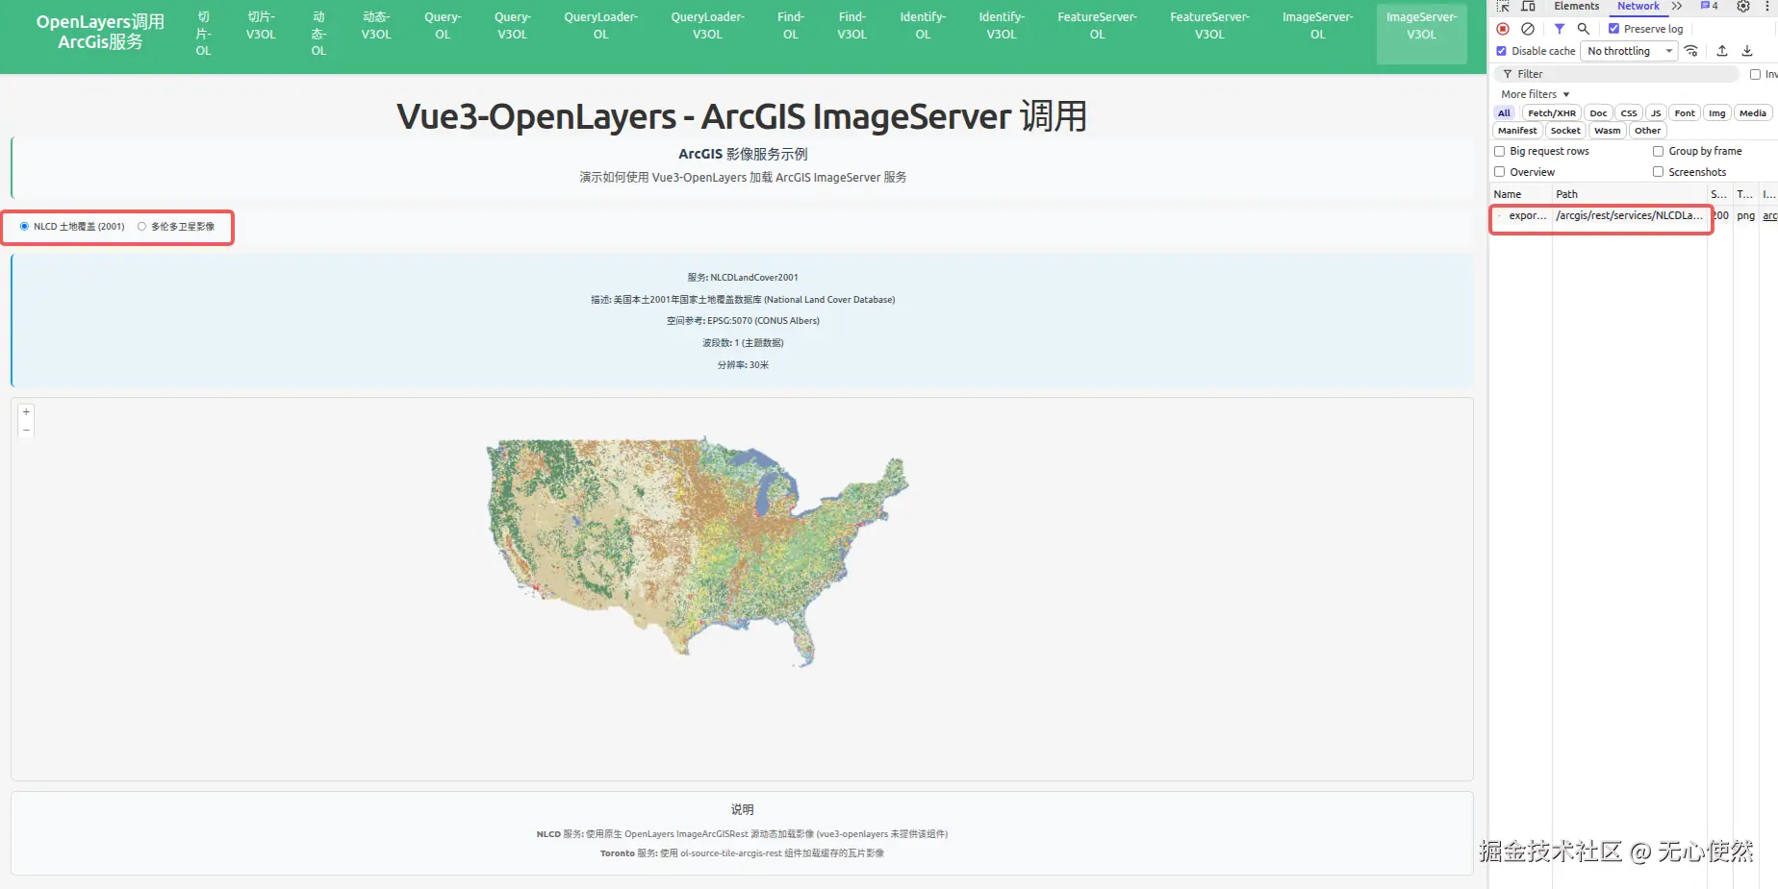Screen dimensions: 1778x889
Task: Open the 动态-V3OL nav item
Action: tap(376, 26)
